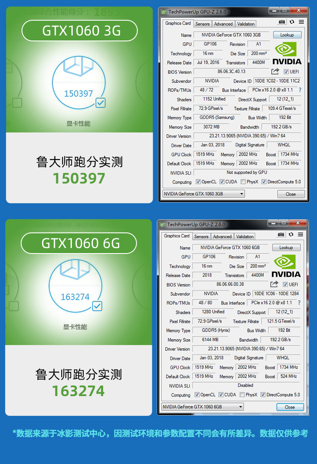Click the screenshot camera icon in GTX 1060 6GB window
The width and height of the screenshot is (317, 464).
tap(281, 235)
